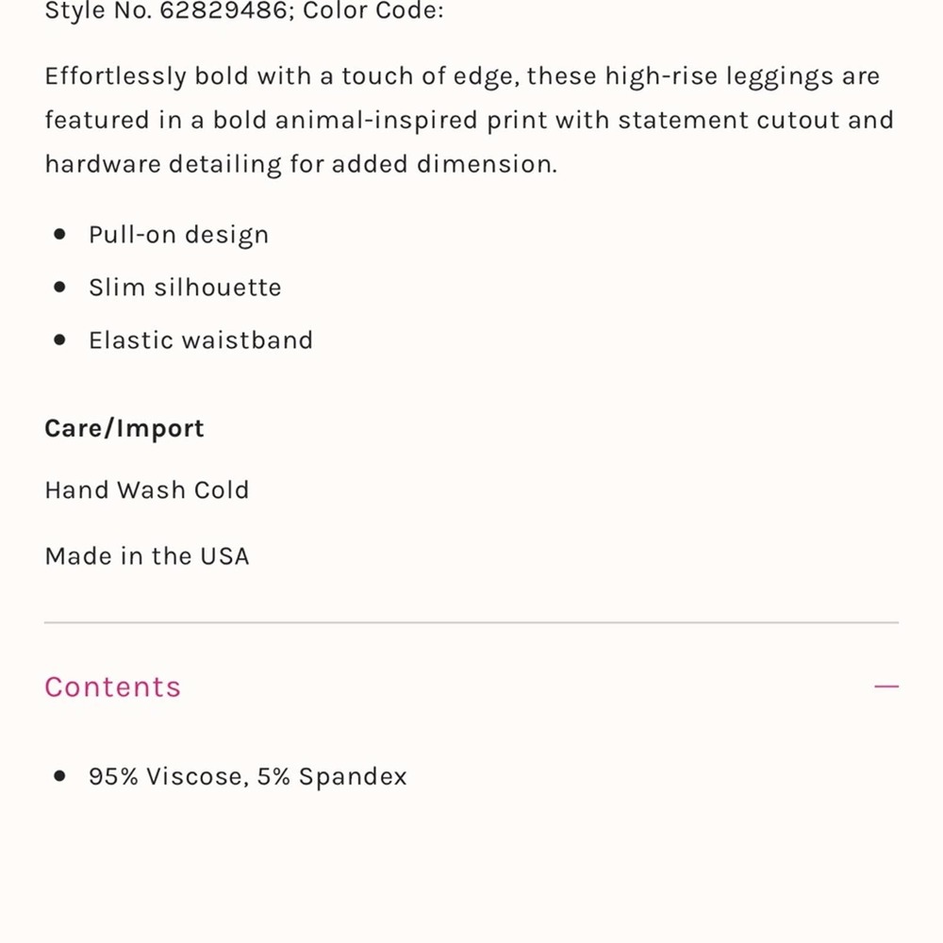Click the bullet dot beside Pull-on design

59,234
